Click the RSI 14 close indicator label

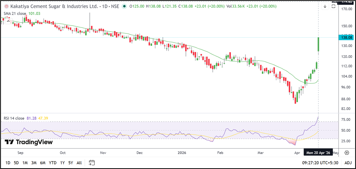15,118
